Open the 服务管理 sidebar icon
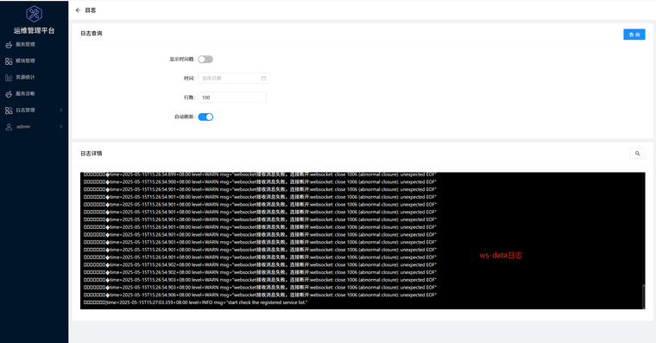This screenshot has height=343, width=656. pyautogui.click(x=9, y=44)
